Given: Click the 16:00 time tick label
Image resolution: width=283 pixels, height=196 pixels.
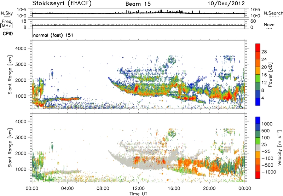Looking at the screenshot, I should (174, 189).
